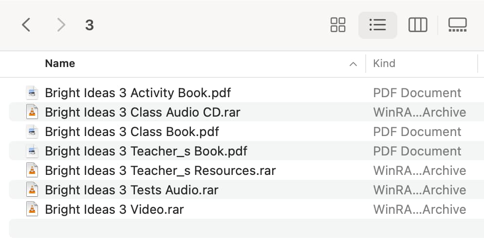This screenshot has width=484, height=240.
Task: Switch to column view
Action: pyautogui.click(x=418, y=25)
